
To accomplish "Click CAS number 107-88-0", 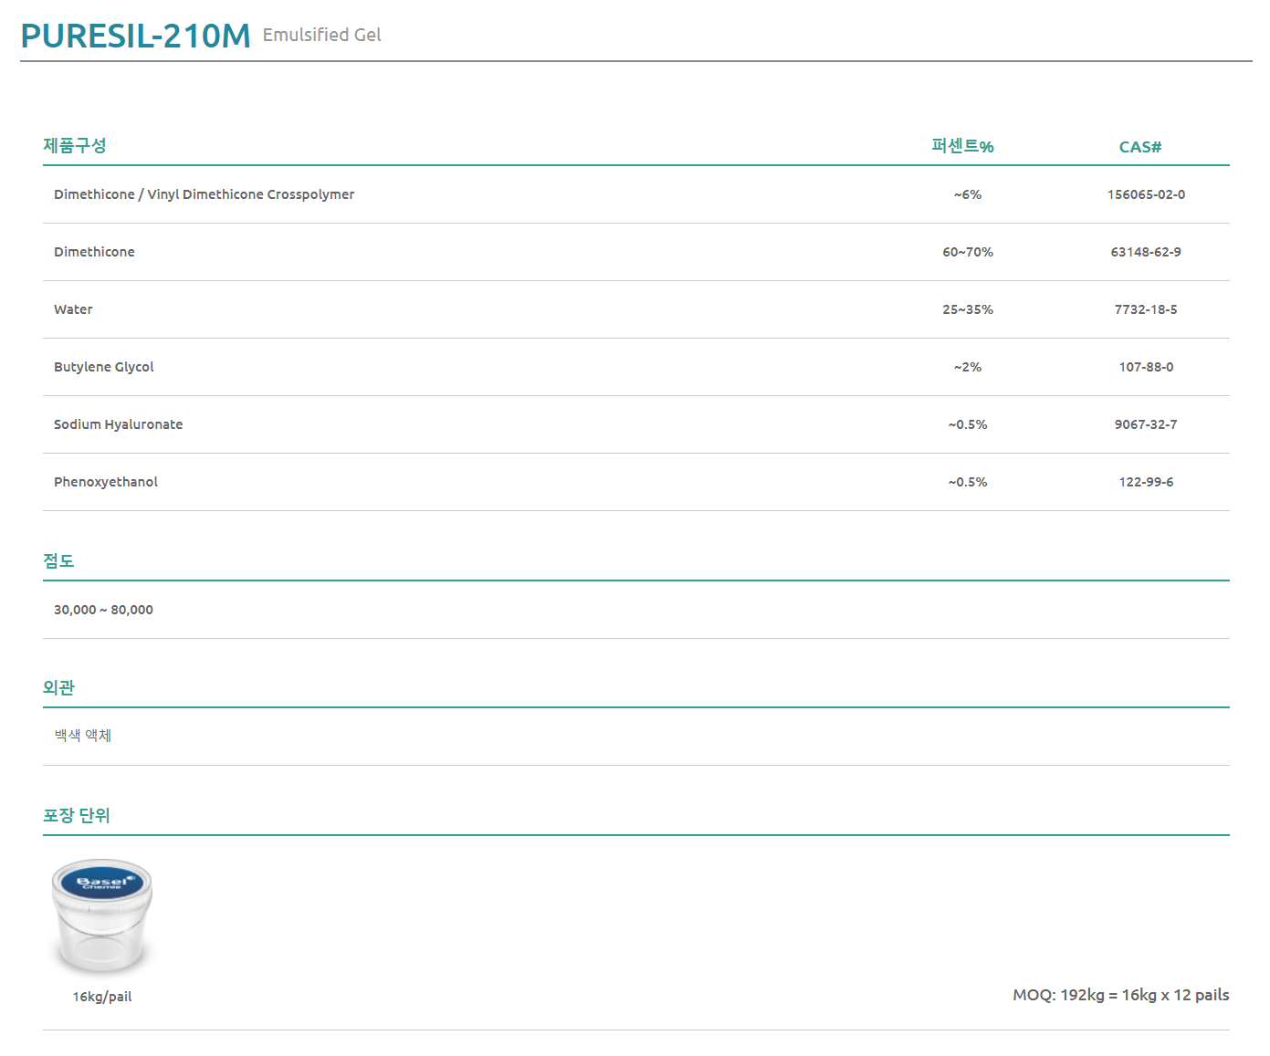I will click(x=1146, y=367).
